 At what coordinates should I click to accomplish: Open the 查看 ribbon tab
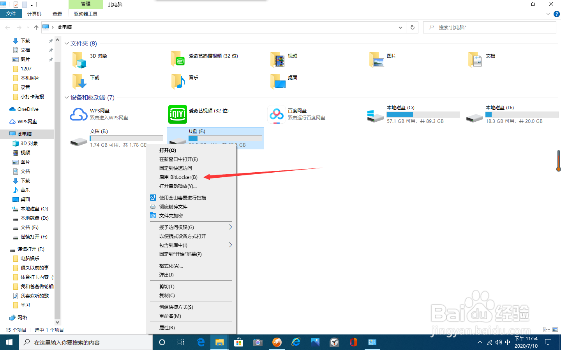[x=57, y=14]
